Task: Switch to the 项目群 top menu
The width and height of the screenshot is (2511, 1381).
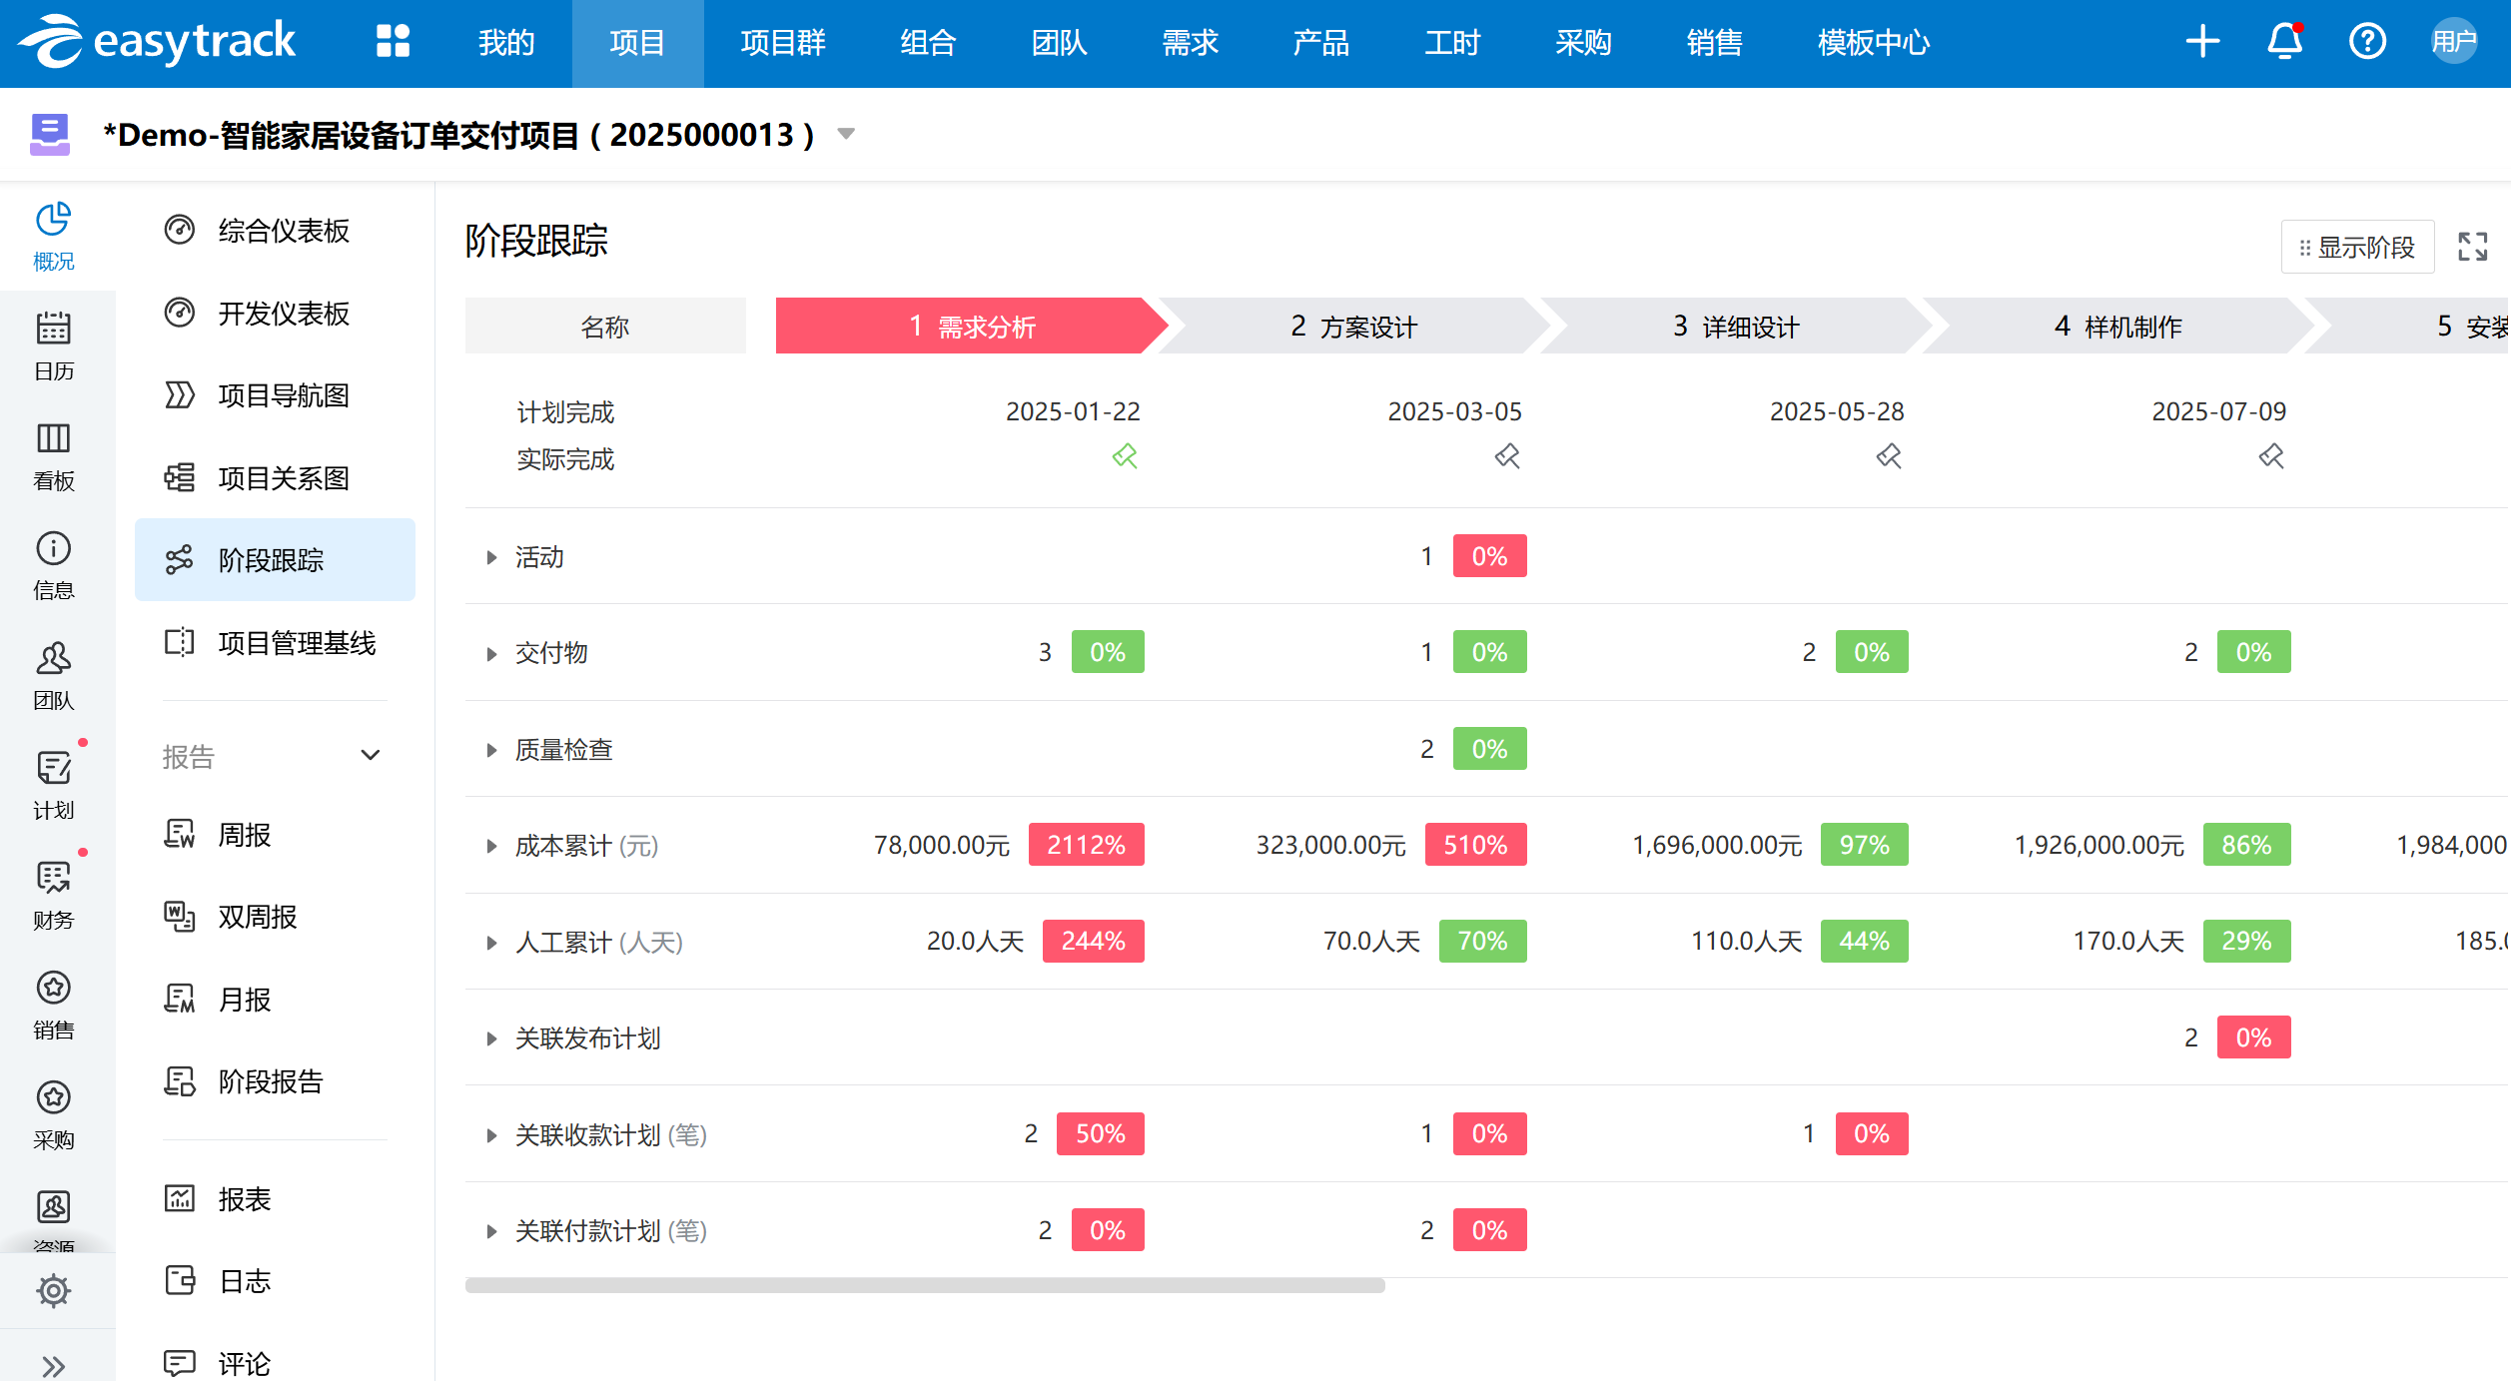Action: pos(783,43)
